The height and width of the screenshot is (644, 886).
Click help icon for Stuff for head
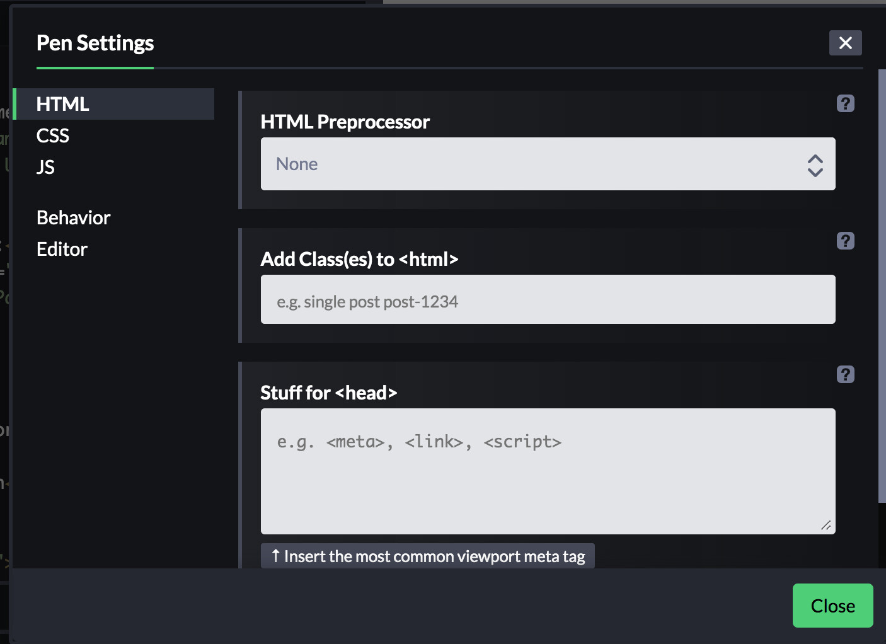pyautogui.click(x=845, y=374)
